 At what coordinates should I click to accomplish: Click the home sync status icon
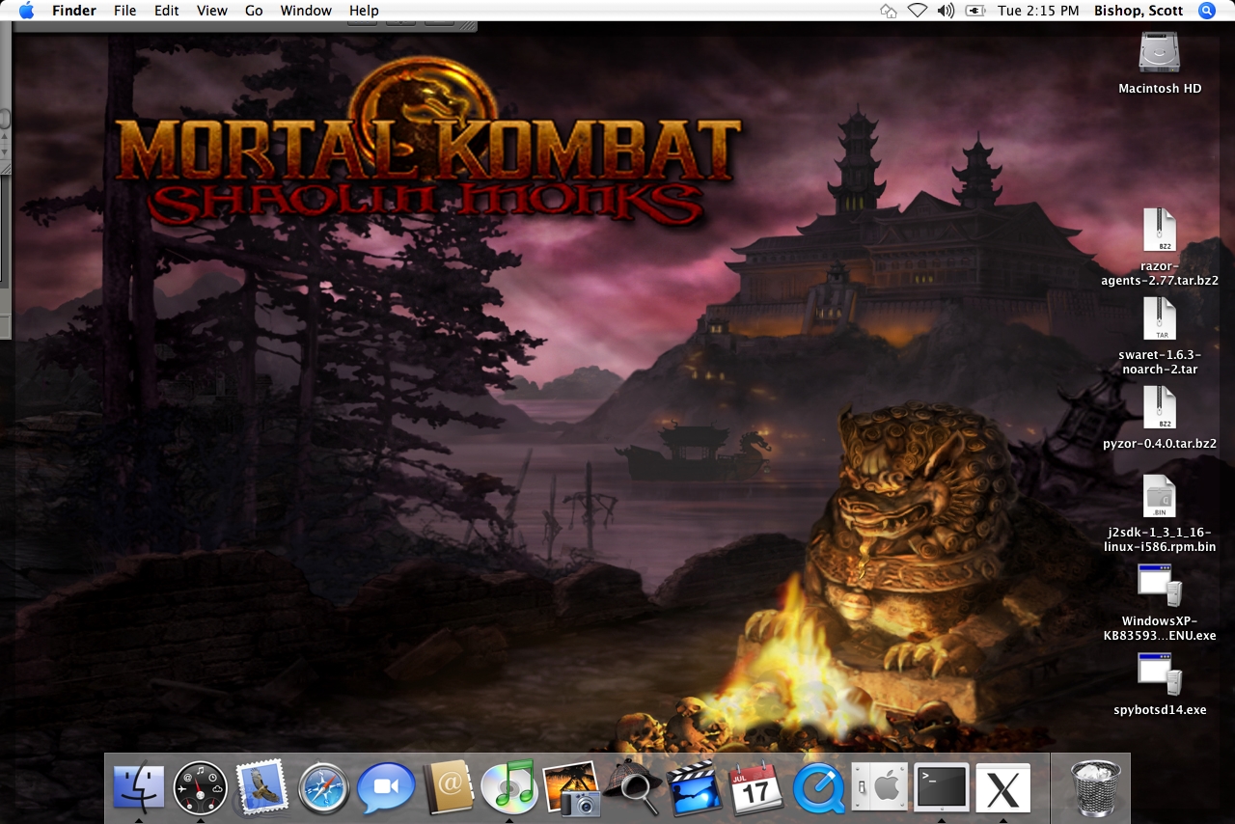click(889, 11)
